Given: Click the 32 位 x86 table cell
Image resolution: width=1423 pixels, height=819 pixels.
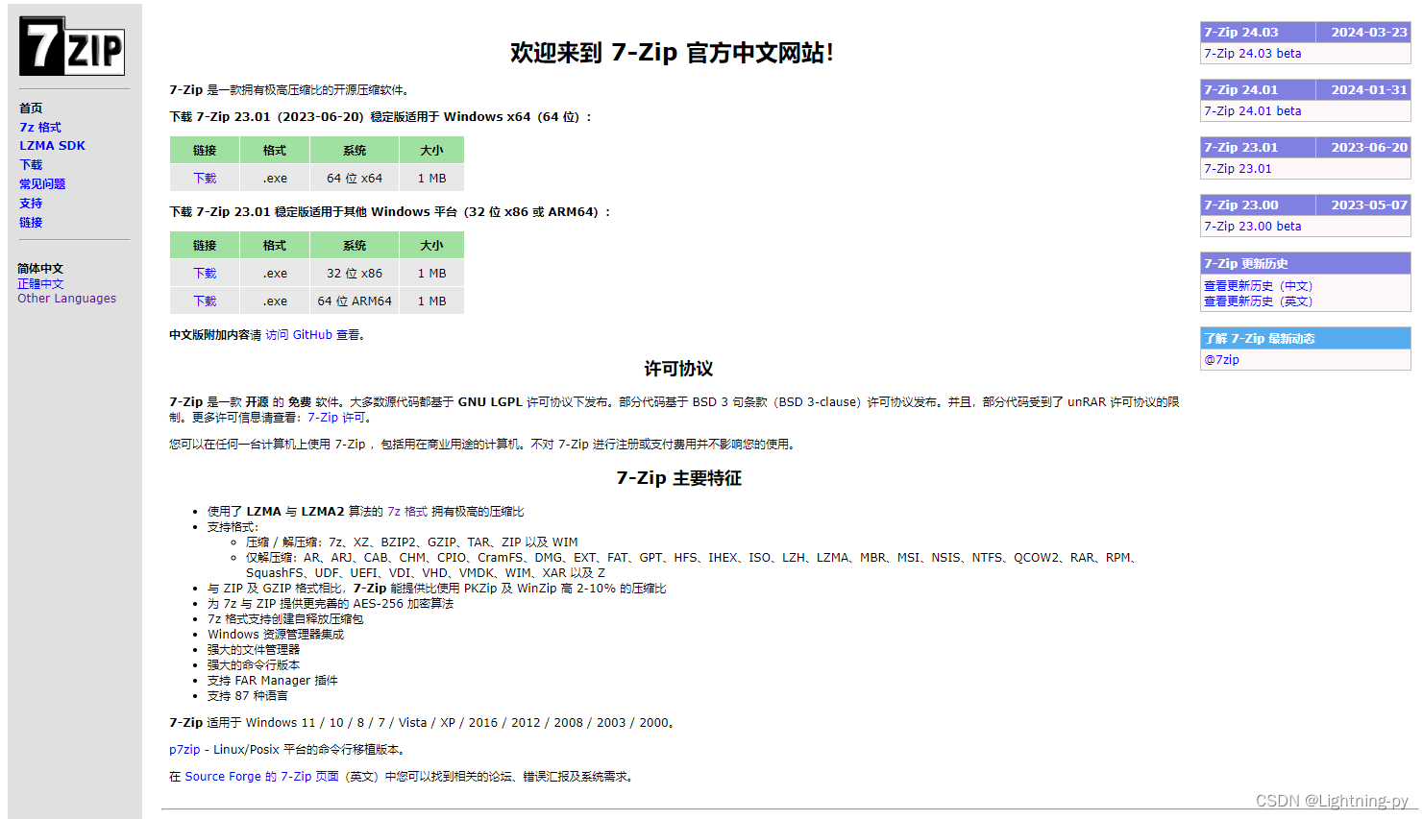Looking at the screenshot, I should [355, 274].
